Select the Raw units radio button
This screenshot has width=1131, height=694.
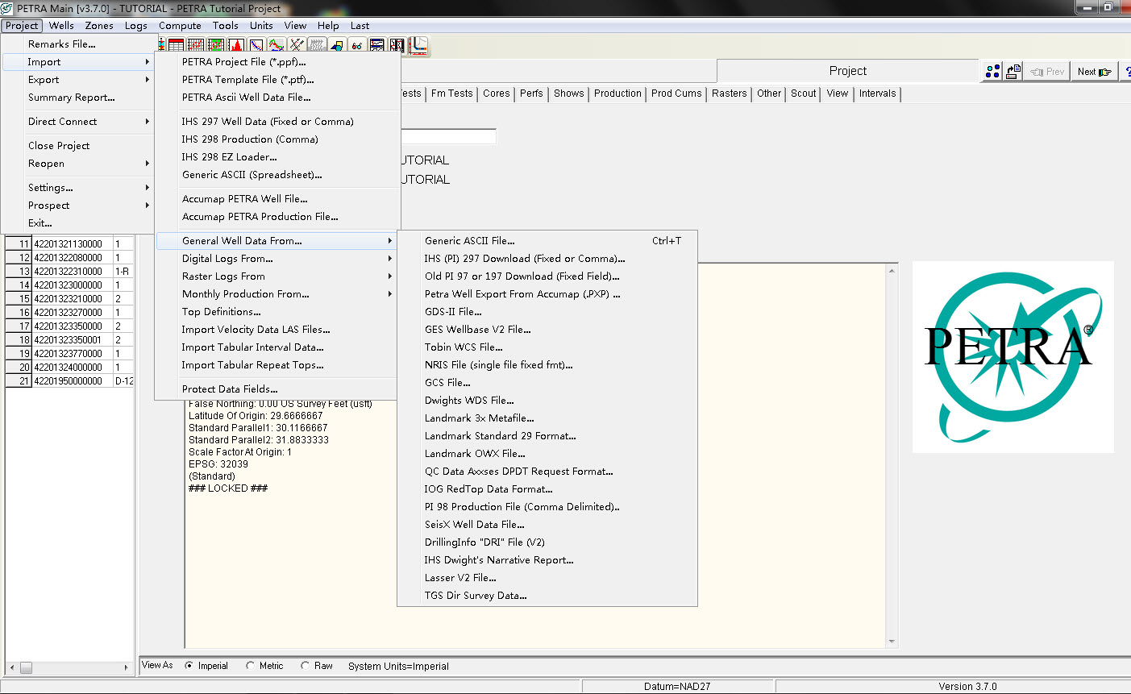click(305, 666)
